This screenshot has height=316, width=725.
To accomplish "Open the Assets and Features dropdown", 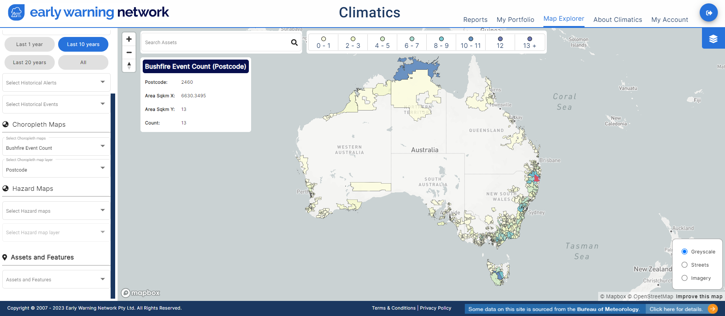I will [x=56, y=279].
